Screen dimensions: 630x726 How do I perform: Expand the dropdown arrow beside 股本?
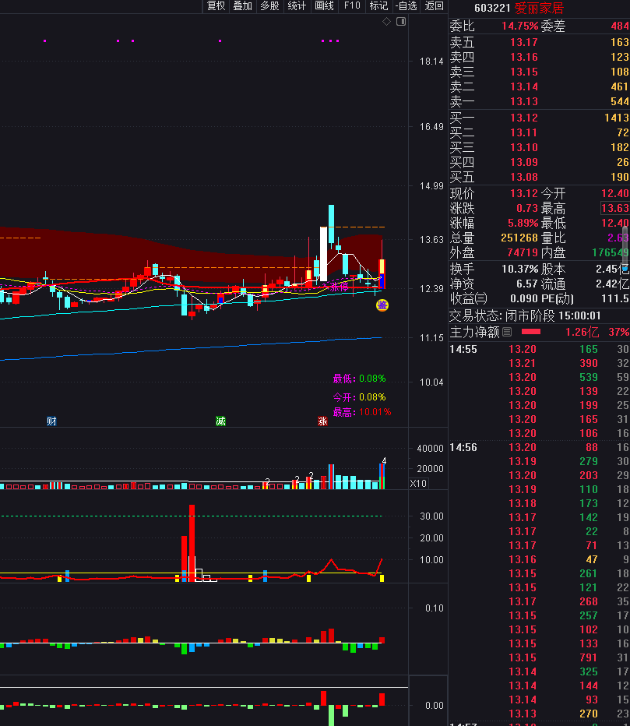[x=625, y=269]
